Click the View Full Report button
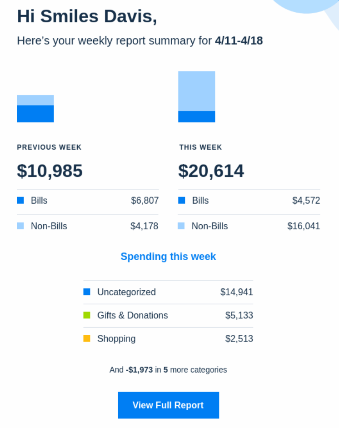Viewport: 339px width, 428px height. click(168, 405)
